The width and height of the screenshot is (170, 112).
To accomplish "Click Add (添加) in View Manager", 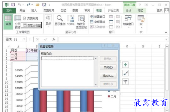I will (x=108, y=76).
